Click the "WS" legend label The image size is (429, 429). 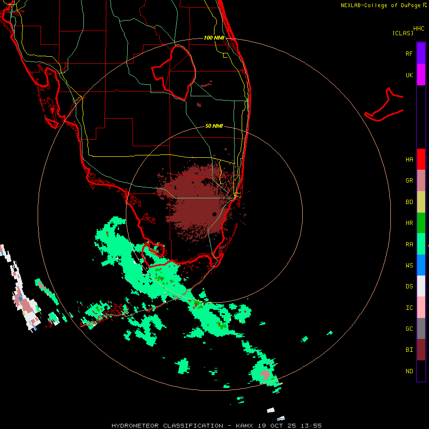(x=409, y=266)
